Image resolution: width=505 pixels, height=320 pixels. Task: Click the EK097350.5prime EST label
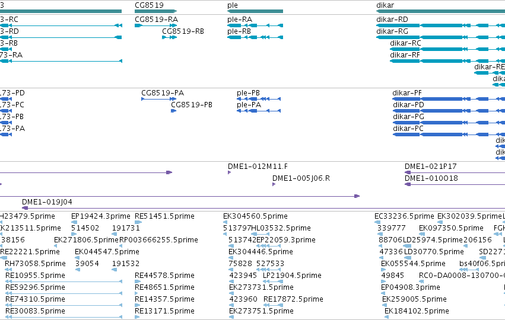click(451, 228)
